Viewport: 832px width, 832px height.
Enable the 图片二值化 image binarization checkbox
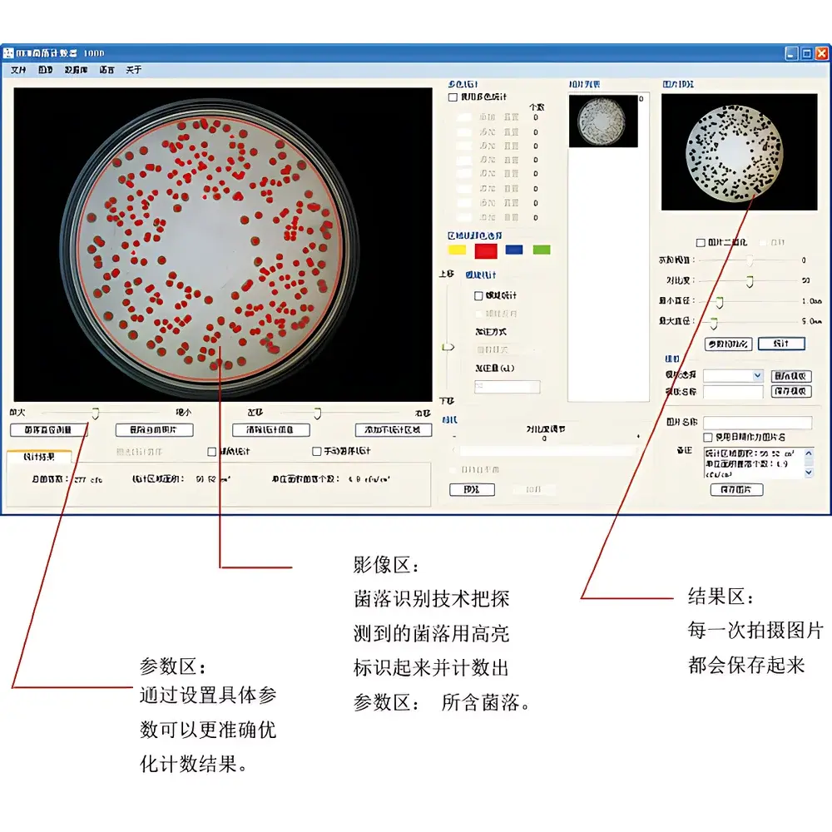(x=699, y=242)
